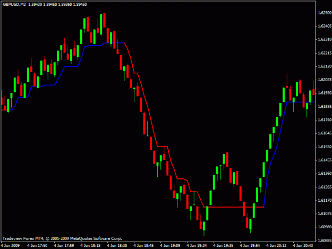Click the price label 1.61740
The image size is (332, 249).
(325, 120)
